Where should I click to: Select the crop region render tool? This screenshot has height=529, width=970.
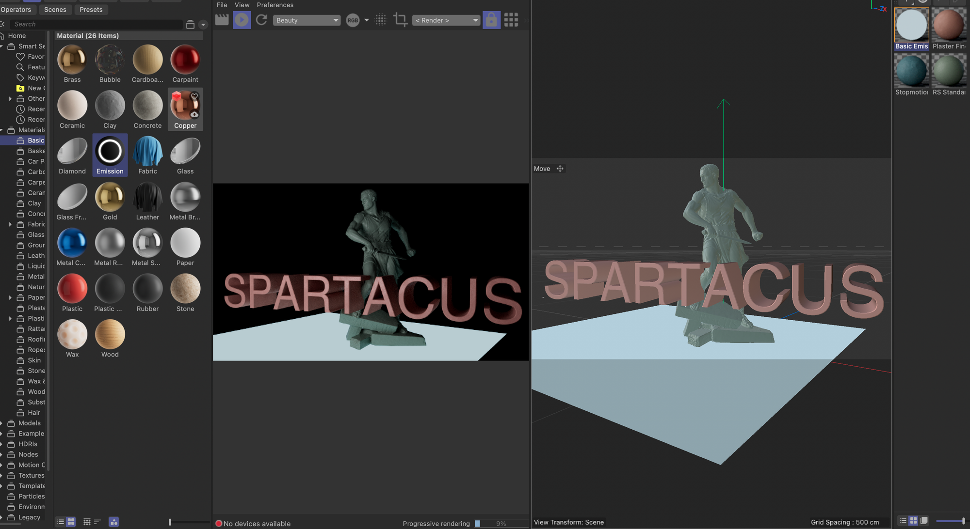click(400, 20)
